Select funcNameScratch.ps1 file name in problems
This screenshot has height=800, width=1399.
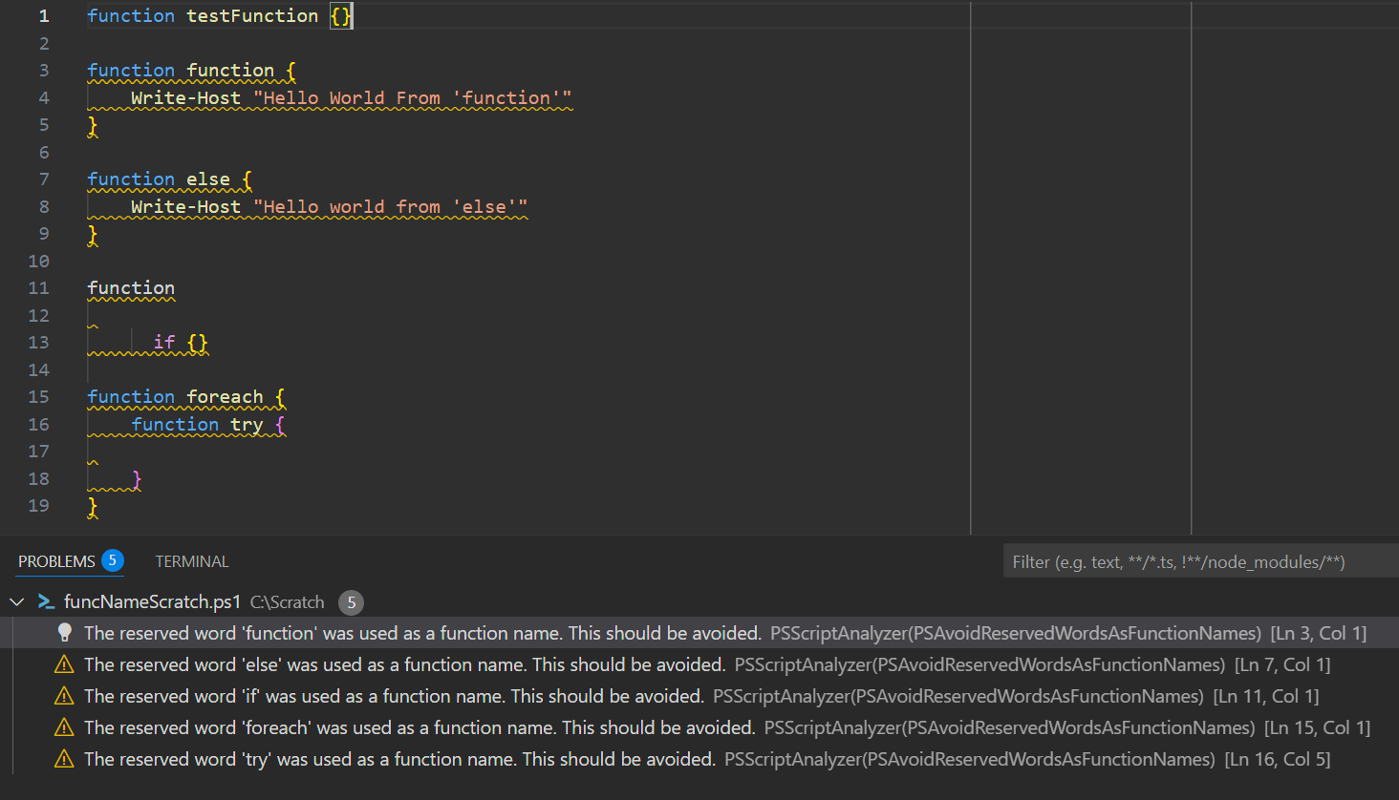pyautogui.click(x=152, y=601)
